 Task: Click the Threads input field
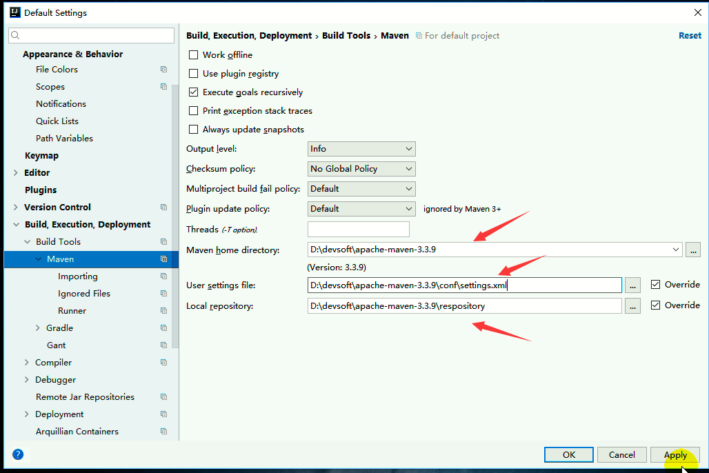click(x=359, y=230)
